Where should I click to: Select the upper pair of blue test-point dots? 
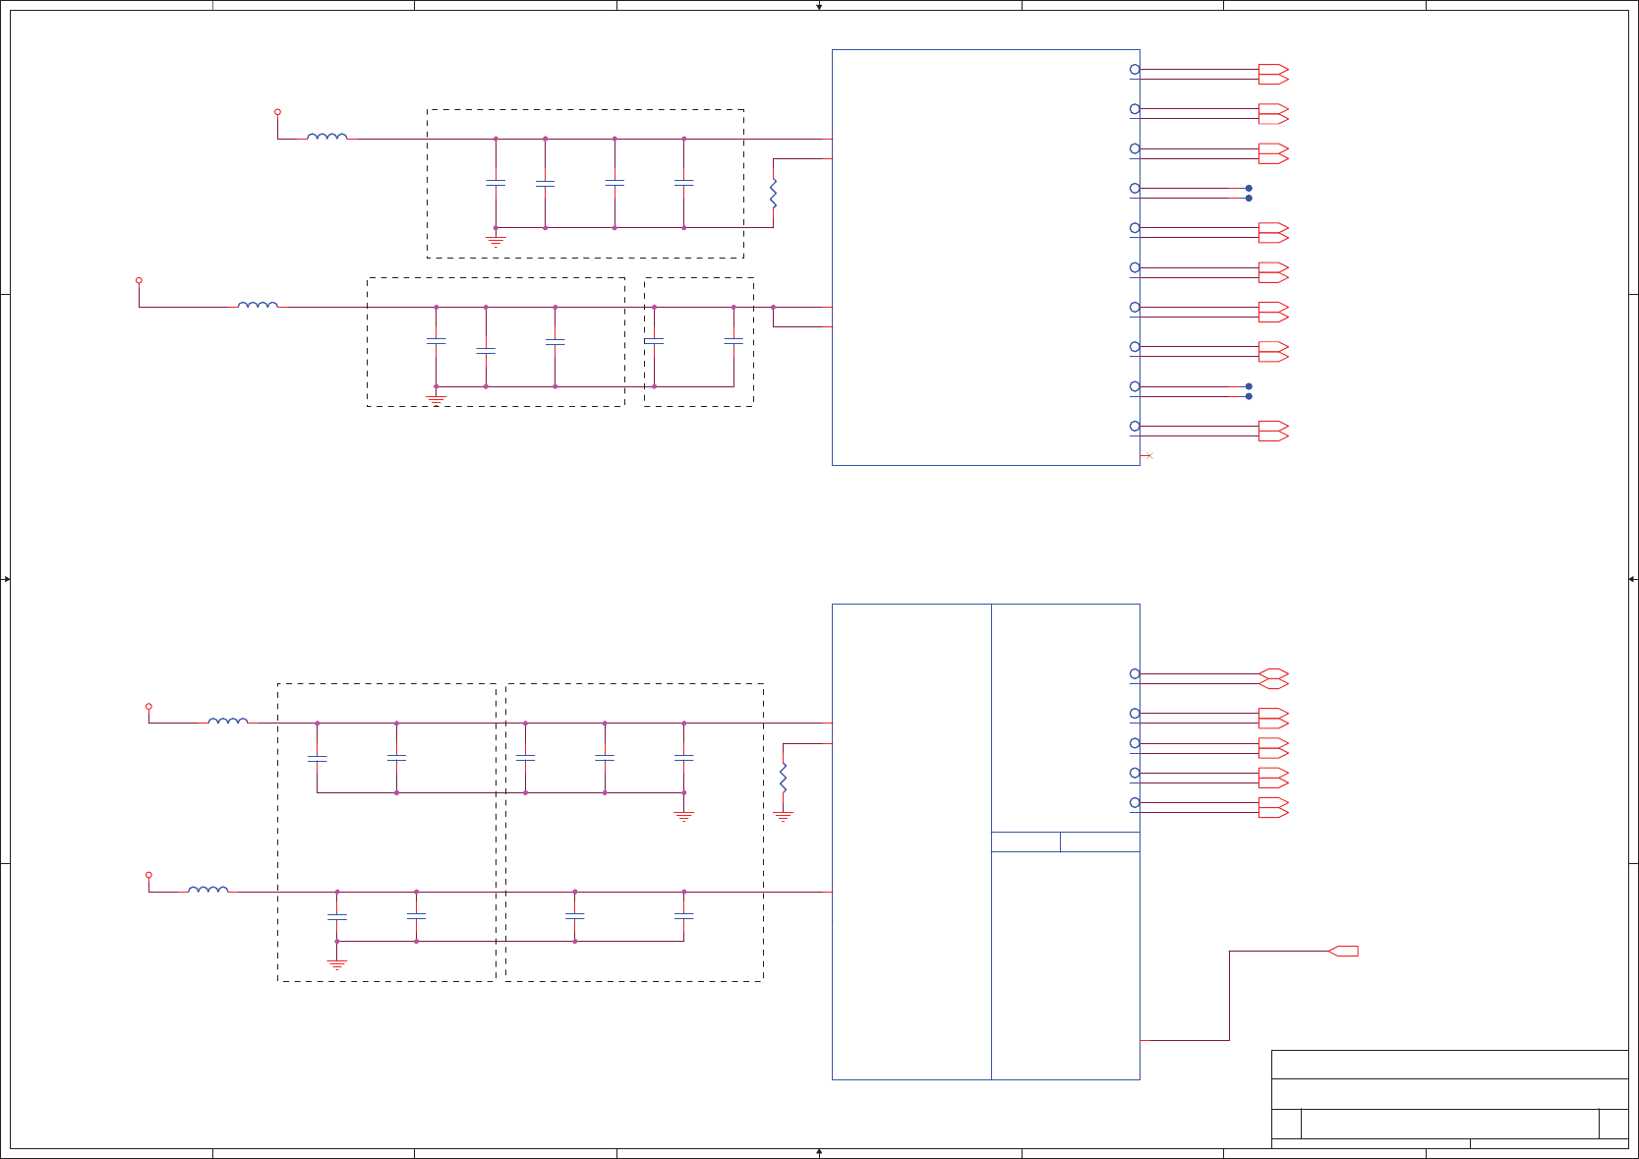tap(1249, 194)
